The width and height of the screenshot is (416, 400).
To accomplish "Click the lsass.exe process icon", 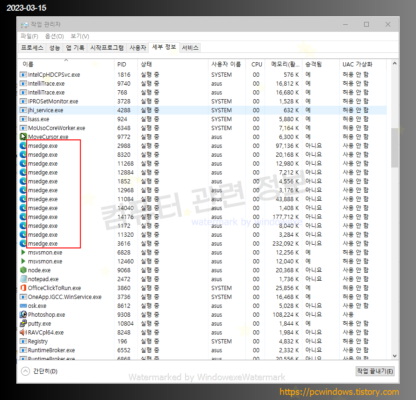I will [23, 119].
